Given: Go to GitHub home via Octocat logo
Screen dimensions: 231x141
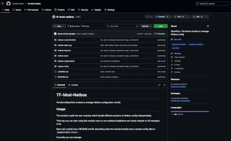Looking at the screenshot, I should [8, 3].
